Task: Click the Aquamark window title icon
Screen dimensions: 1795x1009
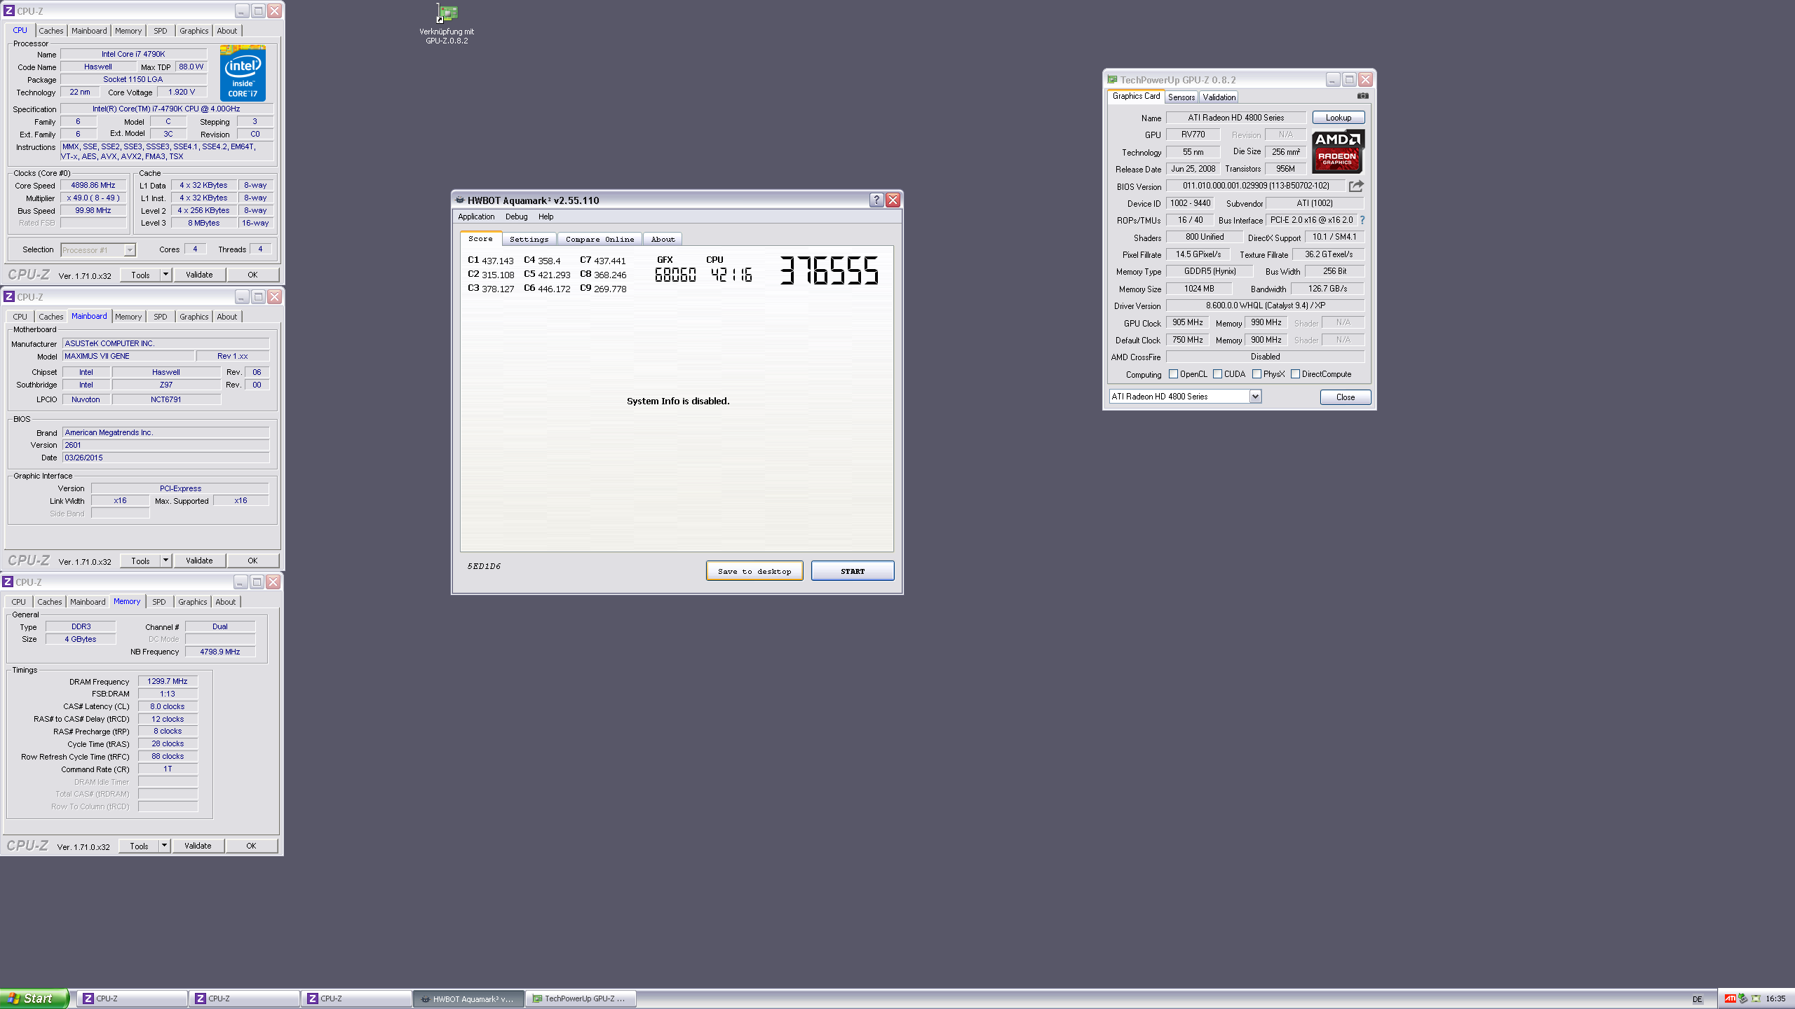Action: point(460,200)
